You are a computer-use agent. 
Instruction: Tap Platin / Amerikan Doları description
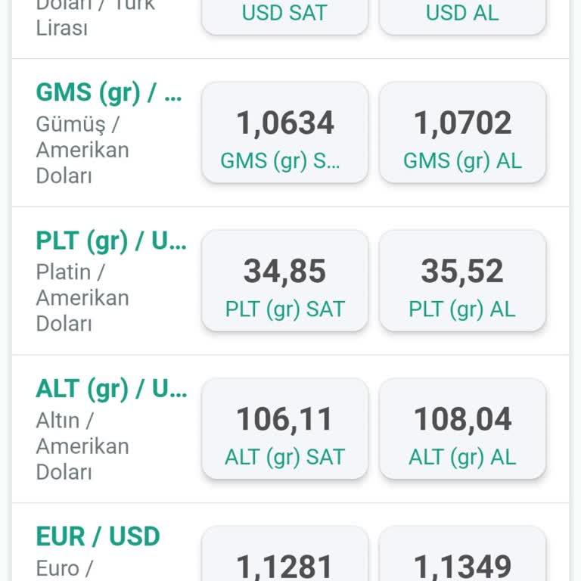(82, 298)
